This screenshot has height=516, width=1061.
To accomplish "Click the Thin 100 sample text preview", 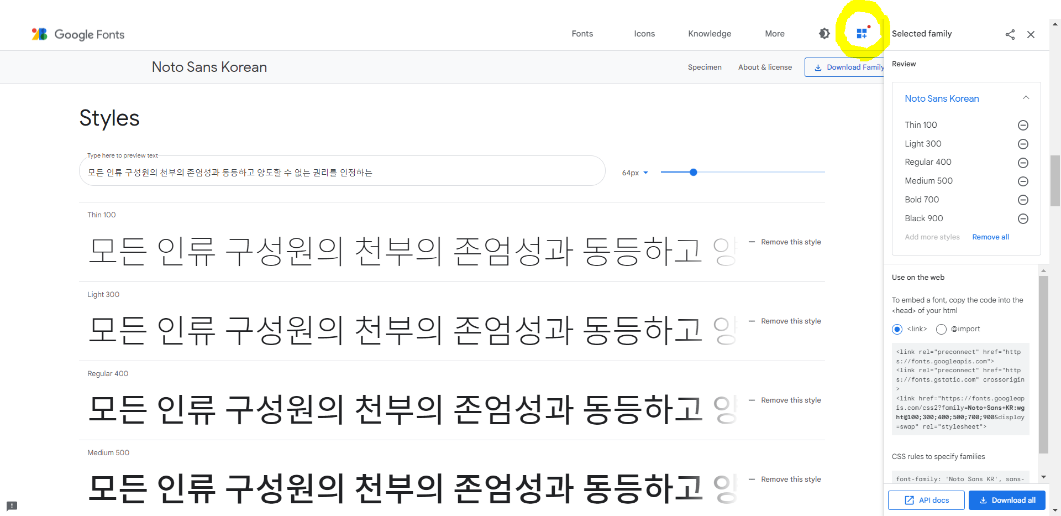I will pos(413,251).
